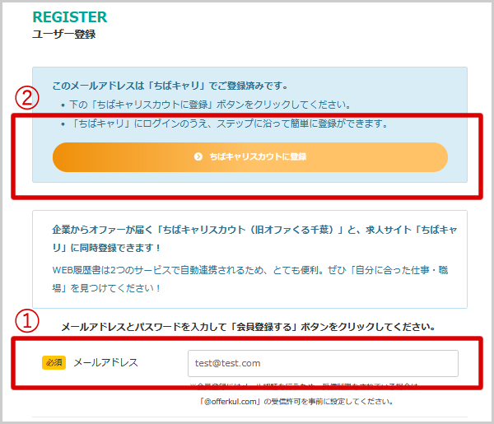Screen dimensions: 494x424
Task: Click the メールアドレス field label
Action: tap(106, 362)
